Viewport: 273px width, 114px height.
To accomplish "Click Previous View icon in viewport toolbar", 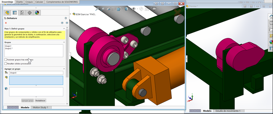I will (x=108, y=9).
